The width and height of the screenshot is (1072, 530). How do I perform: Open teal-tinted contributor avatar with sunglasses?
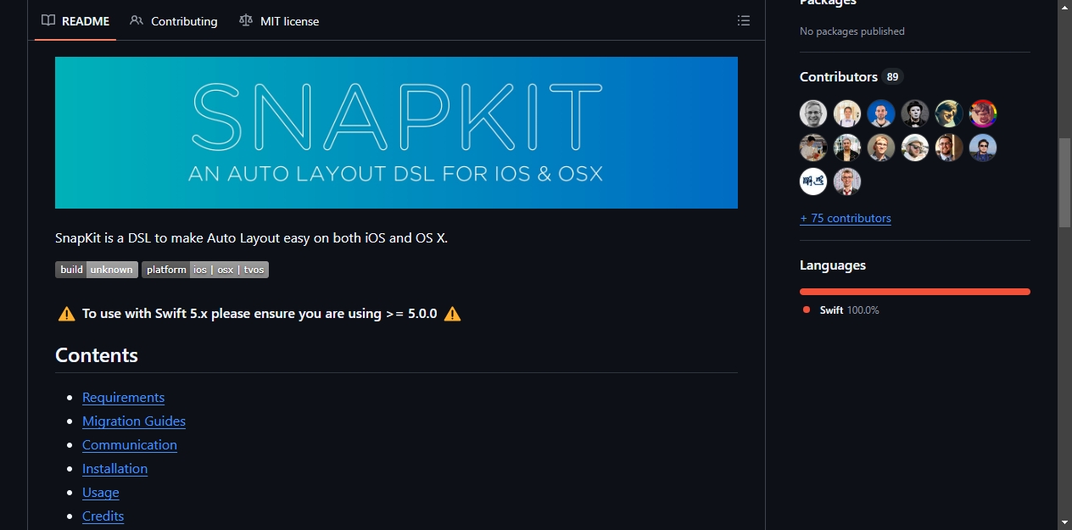(949, 114)
